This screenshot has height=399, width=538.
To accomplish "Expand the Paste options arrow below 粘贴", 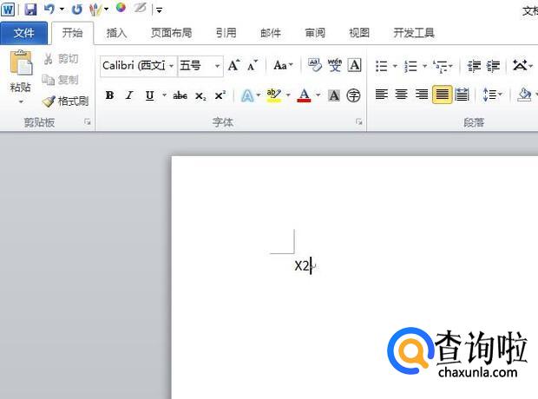I will pyautogui.click(x=21, y=101).
